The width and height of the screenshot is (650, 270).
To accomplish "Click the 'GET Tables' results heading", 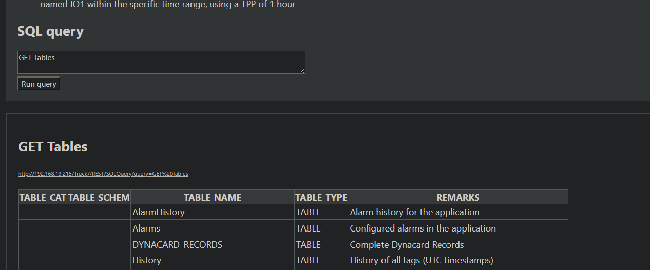I will 53,147.
